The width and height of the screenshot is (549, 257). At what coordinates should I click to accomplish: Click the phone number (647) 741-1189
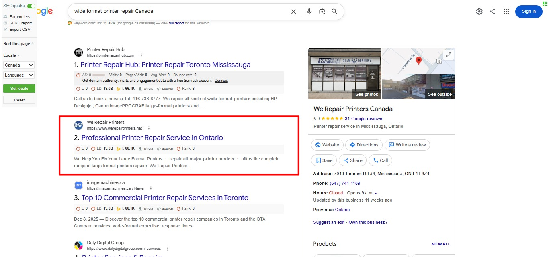tap(345, 183)
